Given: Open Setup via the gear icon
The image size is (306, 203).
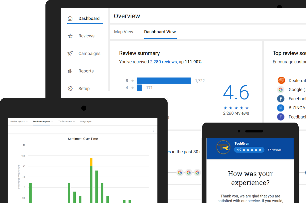Looking at the screenshot, I should tap(70, 89).
